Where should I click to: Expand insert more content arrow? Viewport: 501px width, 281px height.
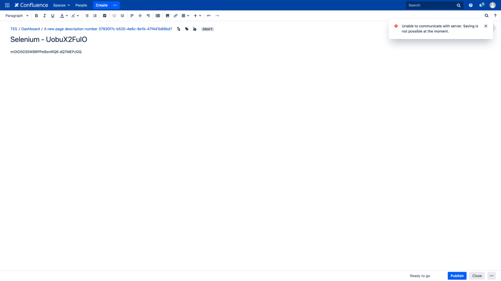200,16
